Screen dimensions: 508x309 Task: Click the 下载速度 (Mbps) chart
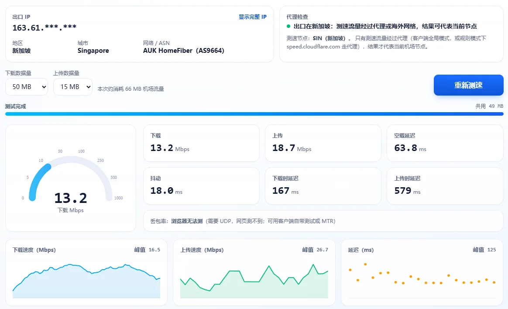pyautogui.click(x=86, y=281)
